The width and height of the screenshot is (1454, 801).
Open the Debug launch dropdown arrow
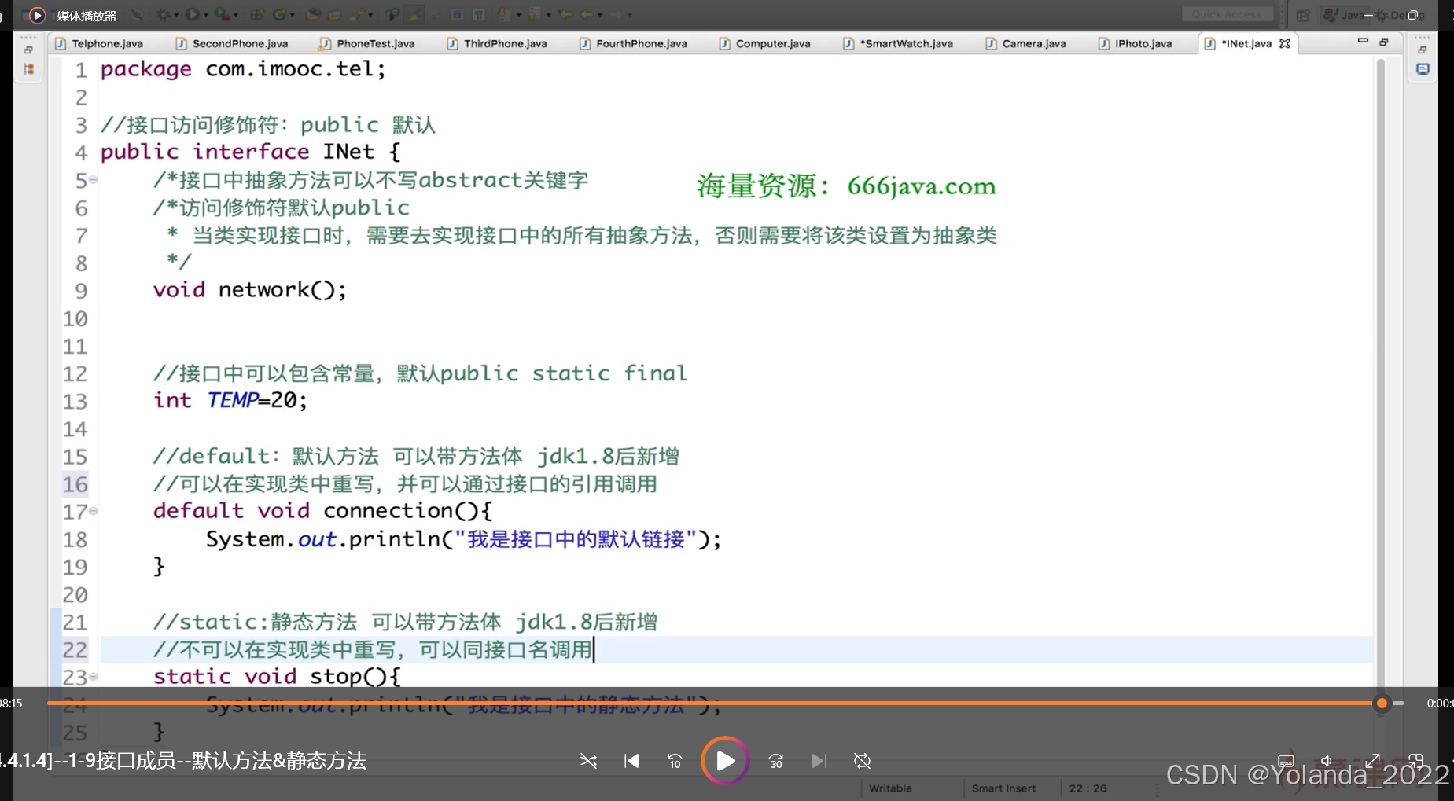click(x=176, y=15)
